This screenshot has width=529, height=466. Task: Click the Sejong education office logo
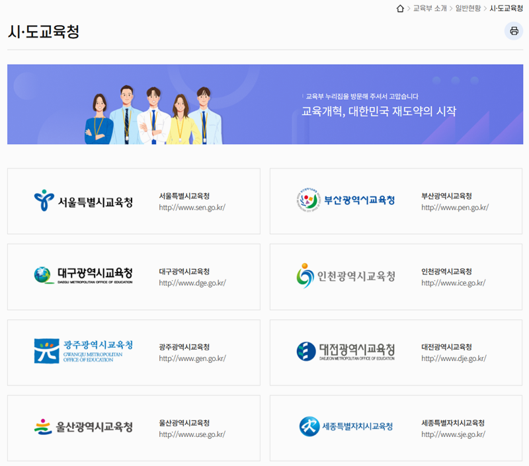pyautogui.click(x=346, y=426)
